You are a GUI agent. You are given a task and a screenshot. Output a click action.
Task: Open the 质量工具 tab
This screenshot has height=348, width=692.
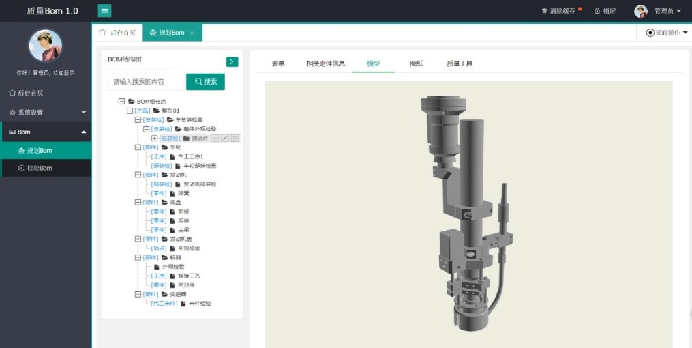460,63
